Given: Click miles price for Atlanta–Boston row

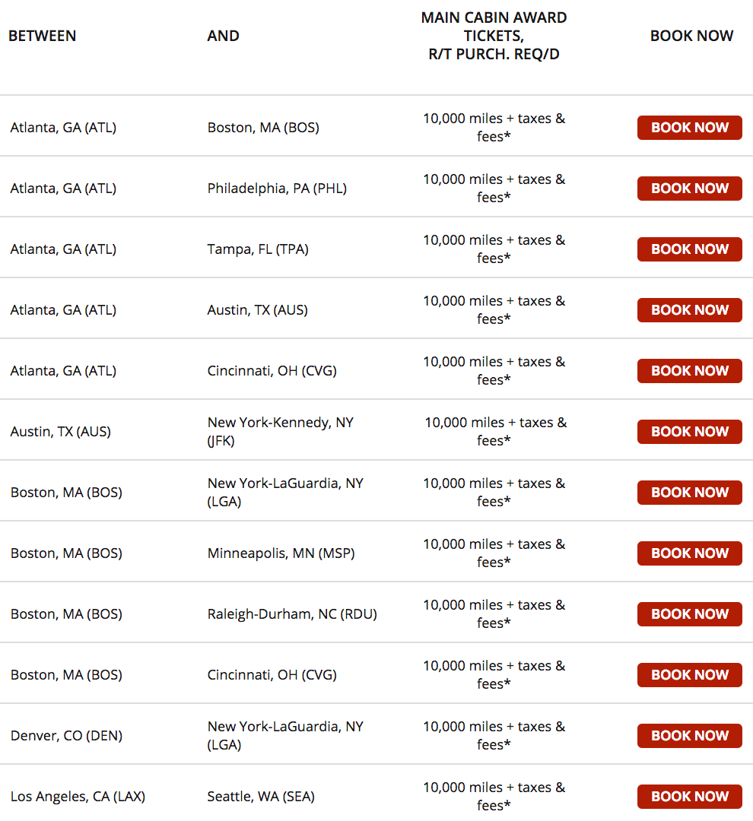Looking at the screenshot, I should pyautogui.click(x=494, y=128).
